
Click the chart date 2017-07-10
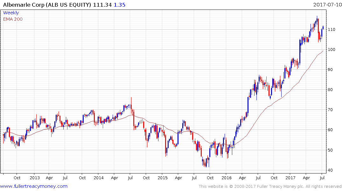(x=327, y=4)
